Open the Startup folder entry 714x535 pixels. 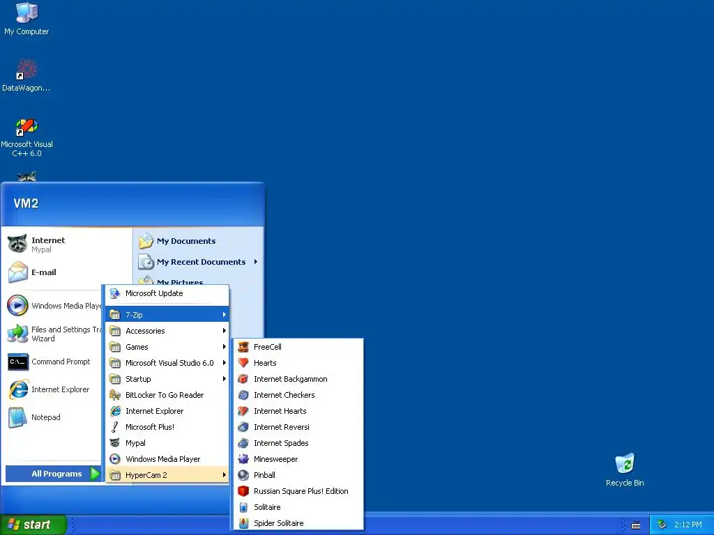coord(167,379)
